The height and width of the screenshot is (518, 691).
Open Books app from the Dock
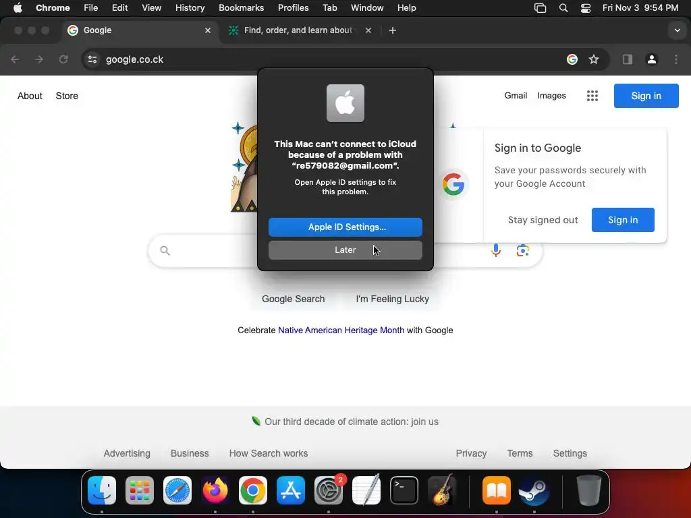(497, 490)
